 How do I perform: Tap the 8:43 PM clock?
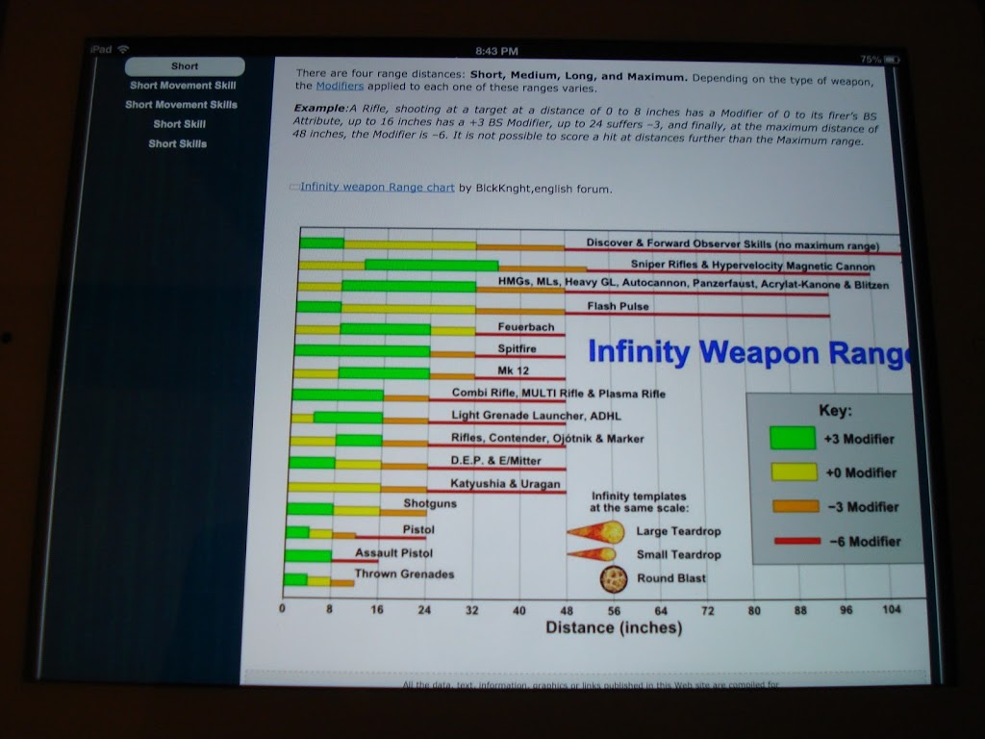click(496, 51)
